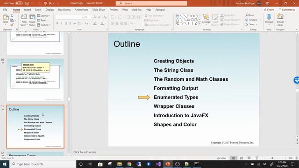299x168 pixels.
Task: Switch to Reading View icon
Action: click(249, 158)
